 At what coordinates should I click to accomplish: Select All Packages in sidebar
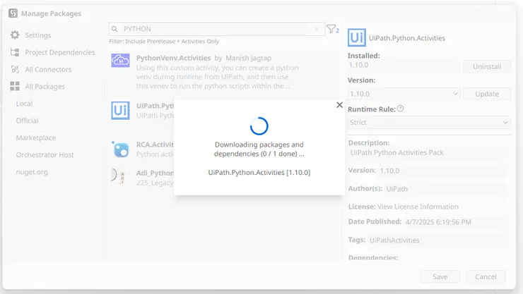(x=45, y=87)
